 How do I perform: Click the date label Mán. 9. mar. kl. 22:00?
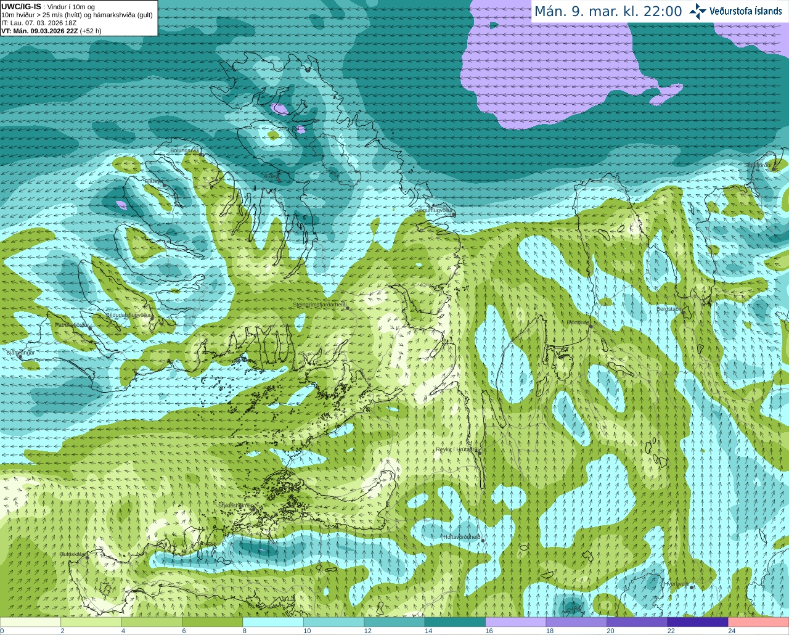[x=608, y=11]
